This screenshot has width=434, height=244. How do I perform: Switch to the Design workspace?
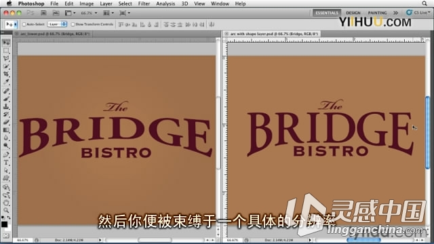click(353, 13)
